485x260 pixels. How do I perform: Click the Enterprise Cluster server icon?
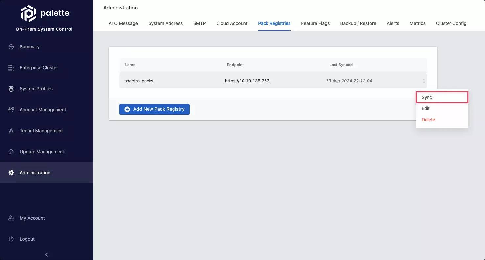tap(11, 68)
